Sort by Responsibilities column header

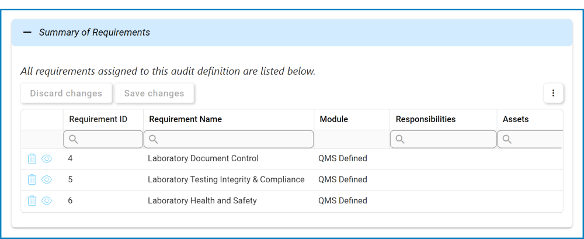pyautogui.click(x=426, y=119)
